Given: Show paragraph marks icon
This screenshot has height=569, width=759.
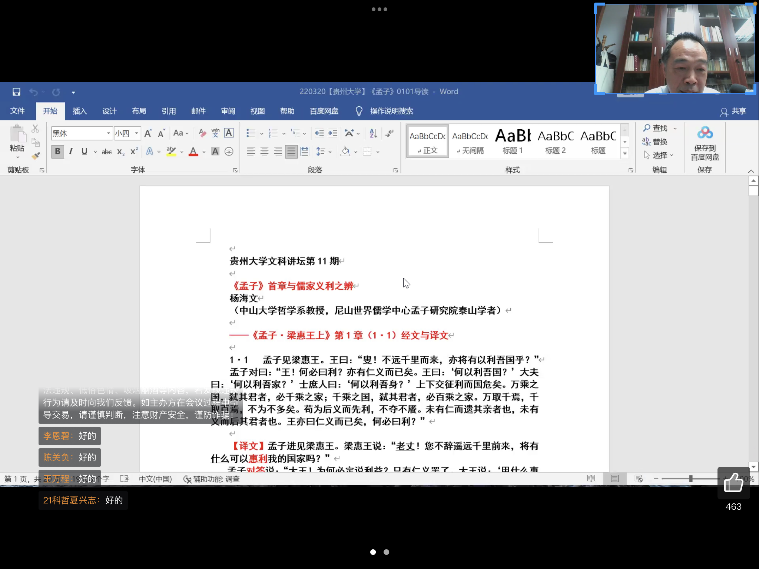Looking at the screenshot, I should pos(390,133).
